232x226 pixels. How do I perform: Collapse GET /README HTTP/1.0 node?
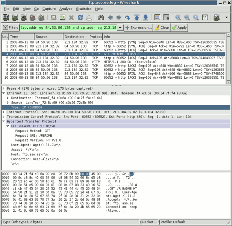coord(8,126)
